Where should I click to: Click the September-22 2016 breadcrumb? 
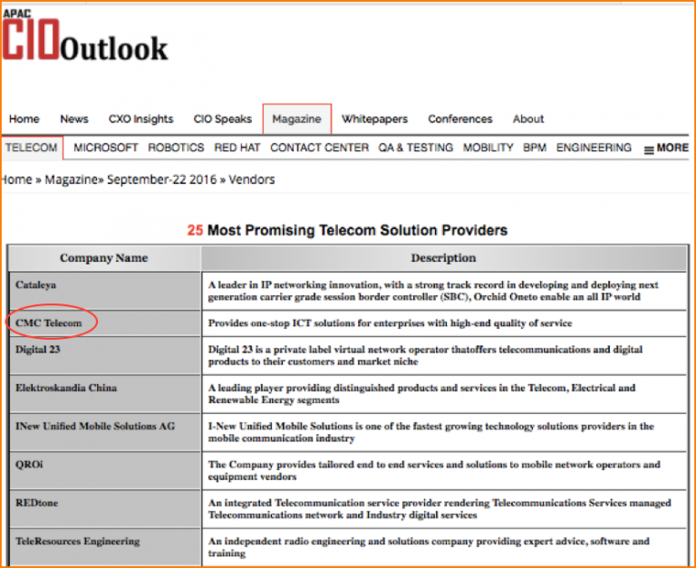point(161,179)
